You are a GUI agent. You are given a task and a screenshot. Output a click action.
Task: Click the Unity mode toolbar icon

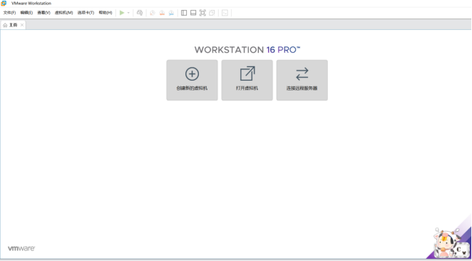click(x=212, y=13)
